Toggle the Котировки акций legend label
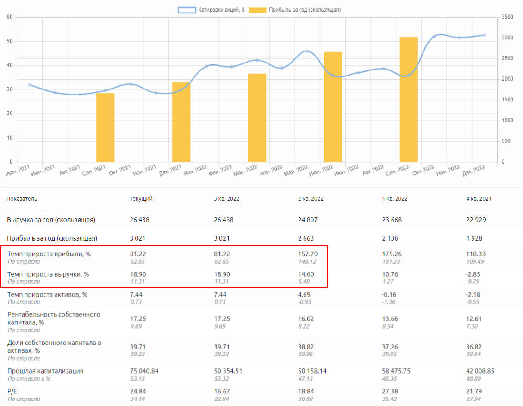The width and height of the screenshot is (523, 406). pyautogui.click(x=222, y=10)
